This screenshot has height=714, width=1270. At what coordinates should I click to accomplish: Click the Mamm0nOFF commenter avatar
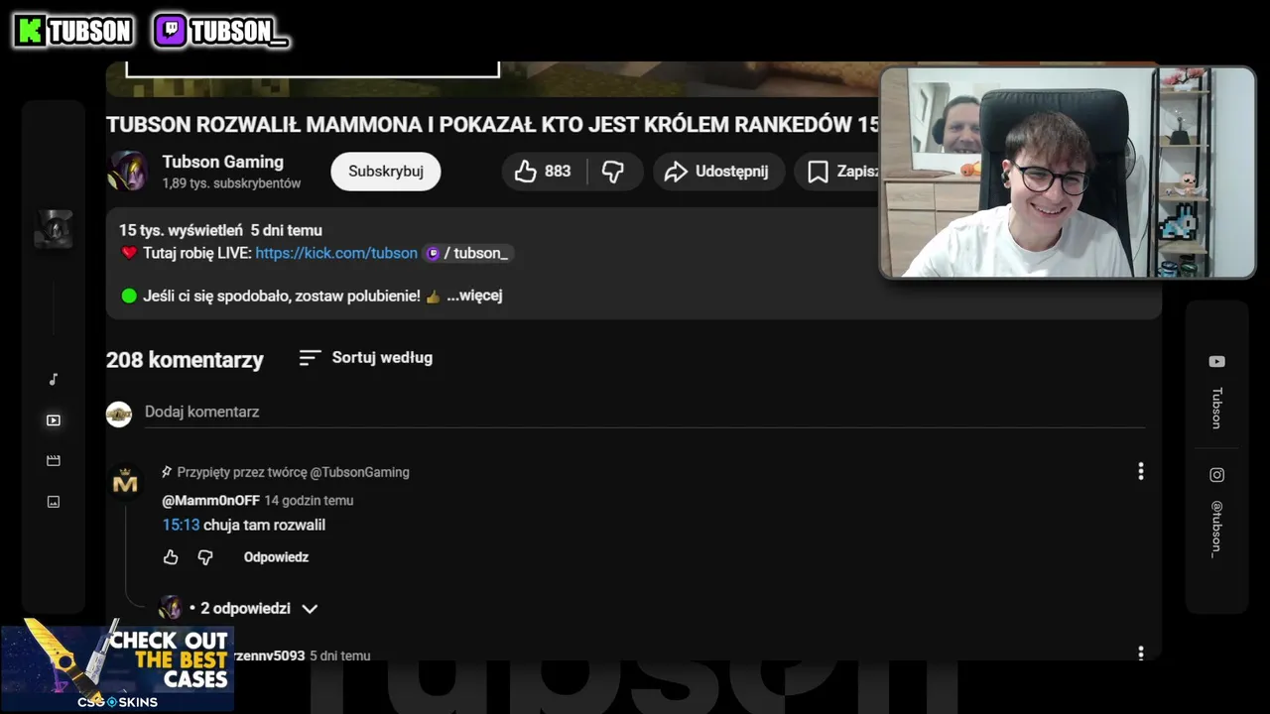[x=125, y=483]
